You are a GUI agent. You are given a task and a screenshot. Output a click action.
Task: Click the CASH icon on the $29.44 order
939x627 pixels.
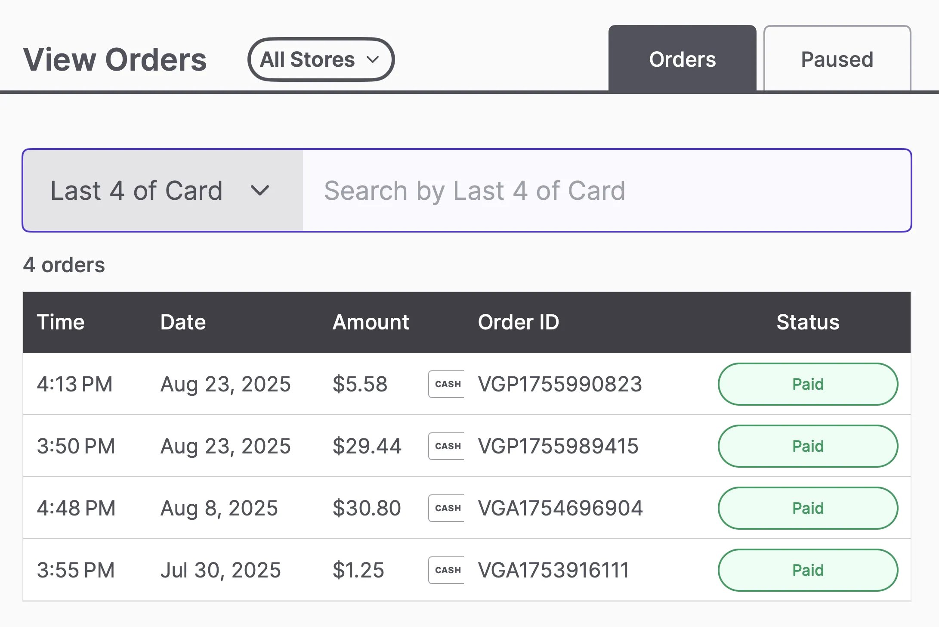tap(446, 446)
